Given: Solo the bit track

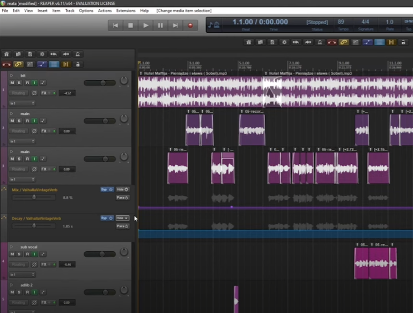Looking at the screenshot, I should click(x=19, y=83).
